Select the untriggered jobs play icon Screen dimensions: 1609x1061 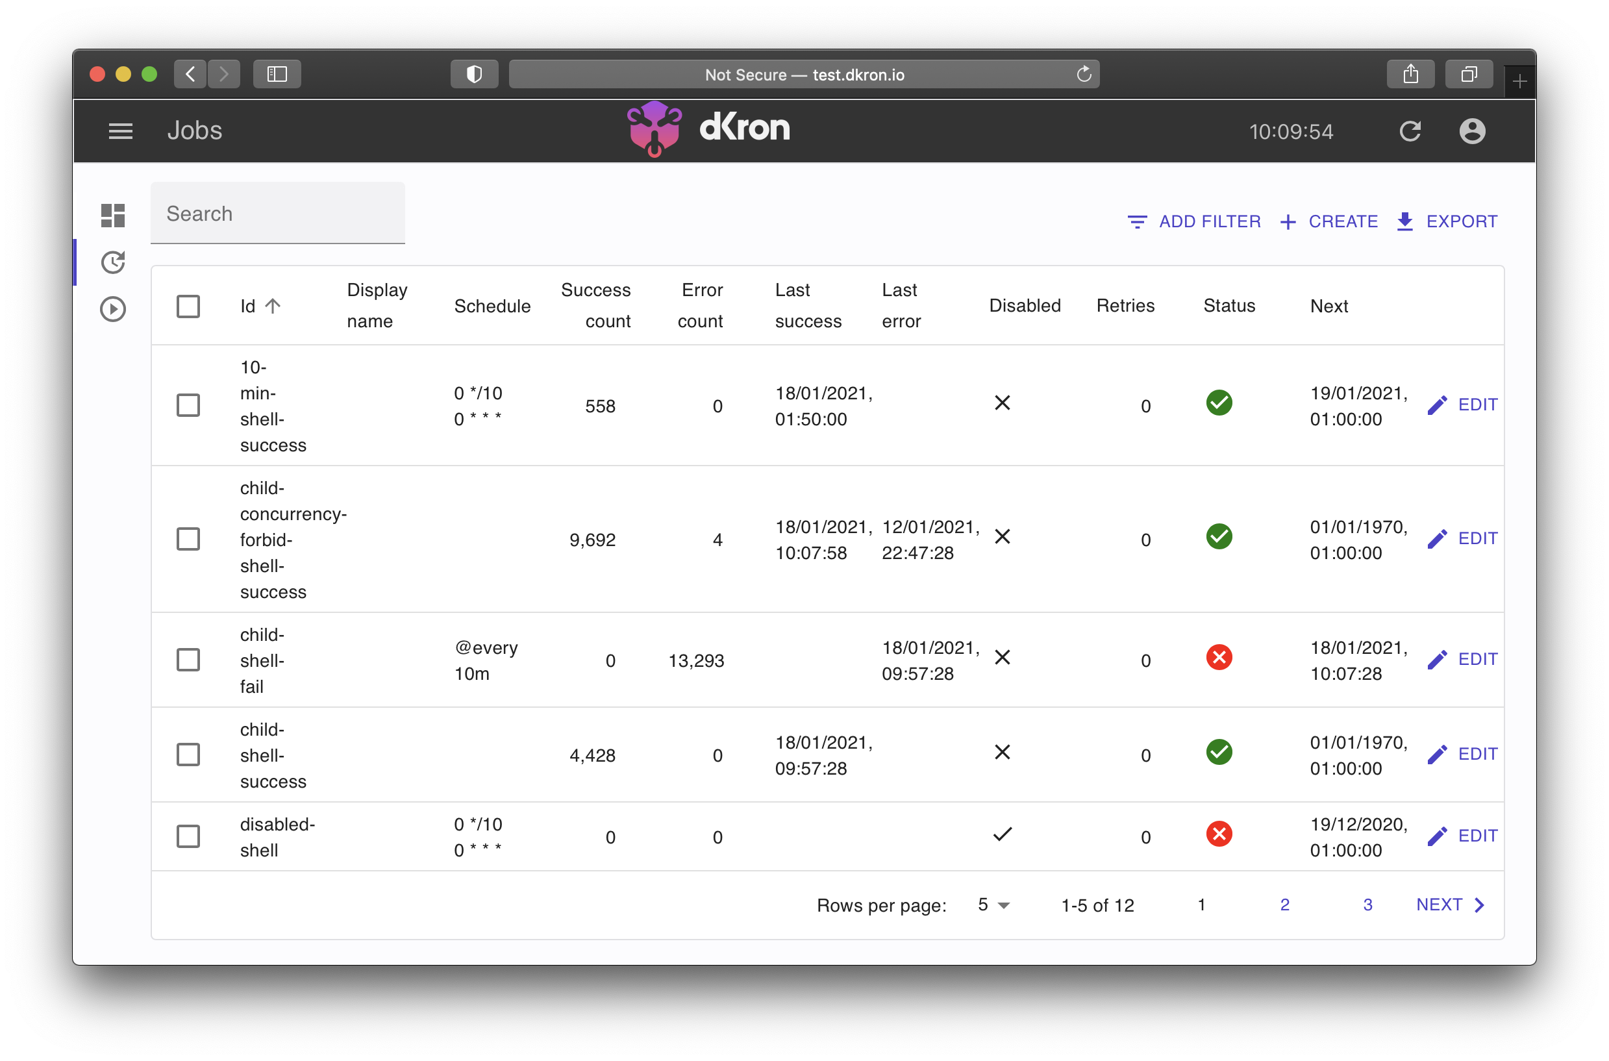pyautogui.click(x=113, y=308)
